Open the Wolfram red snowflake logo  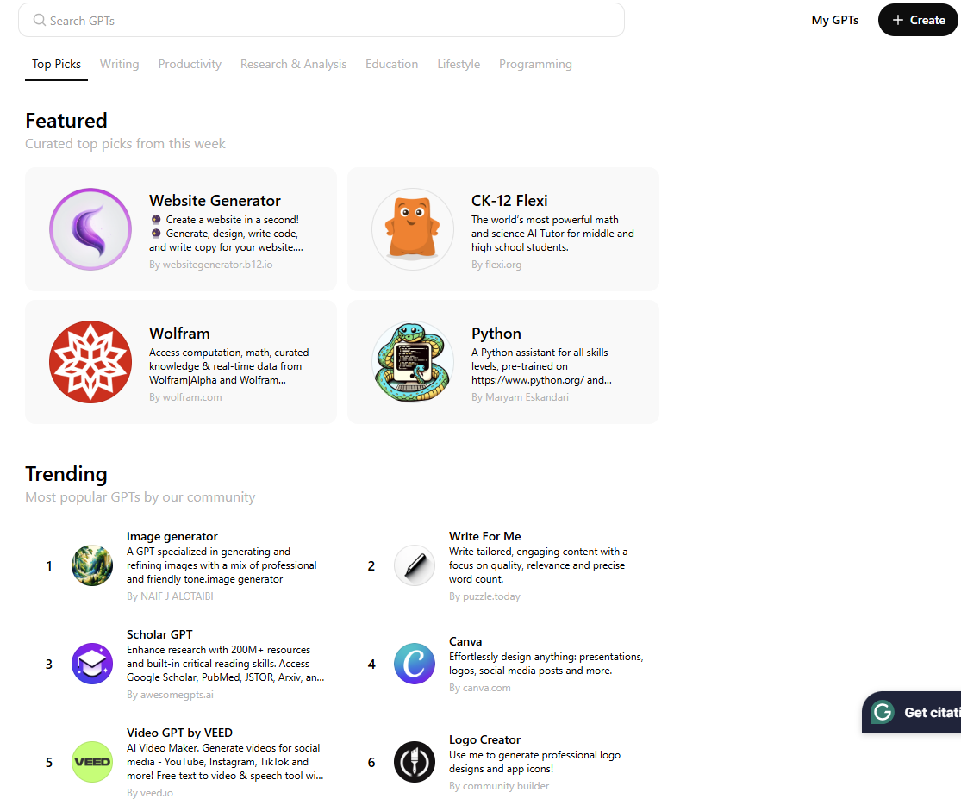pyautogui.click(x=90, y=362)
